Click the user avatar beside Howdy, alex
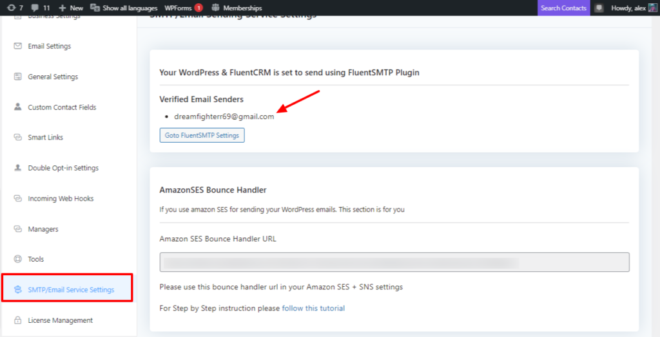 [652, 8]
